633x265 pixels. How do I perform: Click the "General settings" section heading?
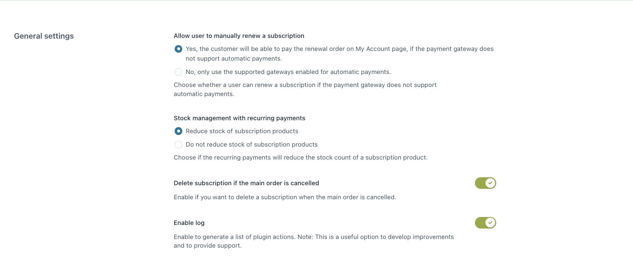pyautogui.click(x=44, y=36)
